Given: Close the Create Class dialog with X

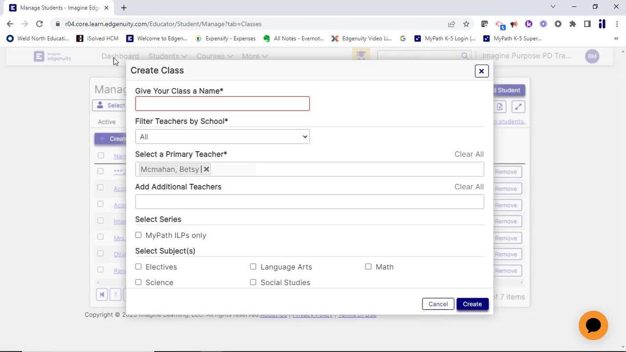Looking at the screenshot, I should coord(481,71).
